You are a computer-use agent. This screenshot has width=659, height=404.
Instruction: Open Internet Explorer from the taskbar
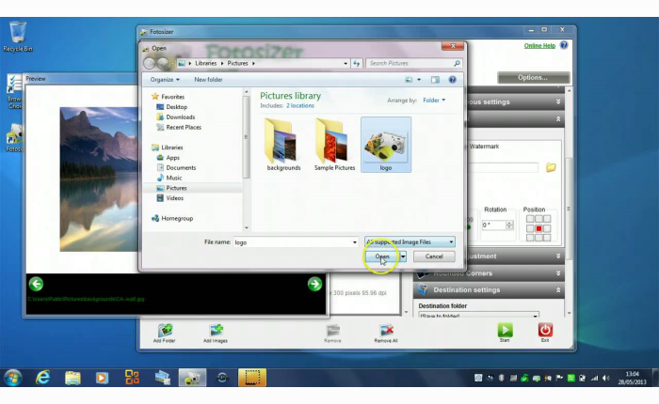[43, 378]
